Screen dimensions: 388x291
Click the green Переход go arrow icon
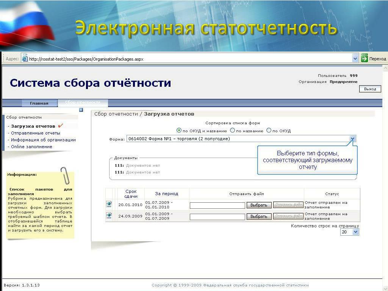click(x=364, y=58)
